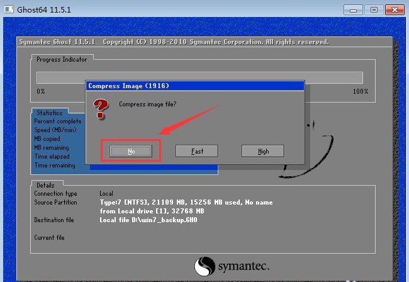Screen dimensions: 409x282
Task: Click the 'Destination file' details label
Action: pos(54,220)
